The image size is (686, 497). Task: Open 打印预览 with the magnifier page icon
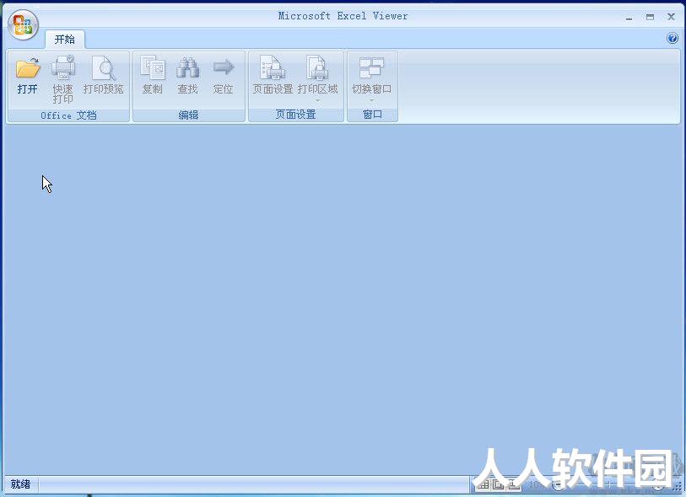103,67
